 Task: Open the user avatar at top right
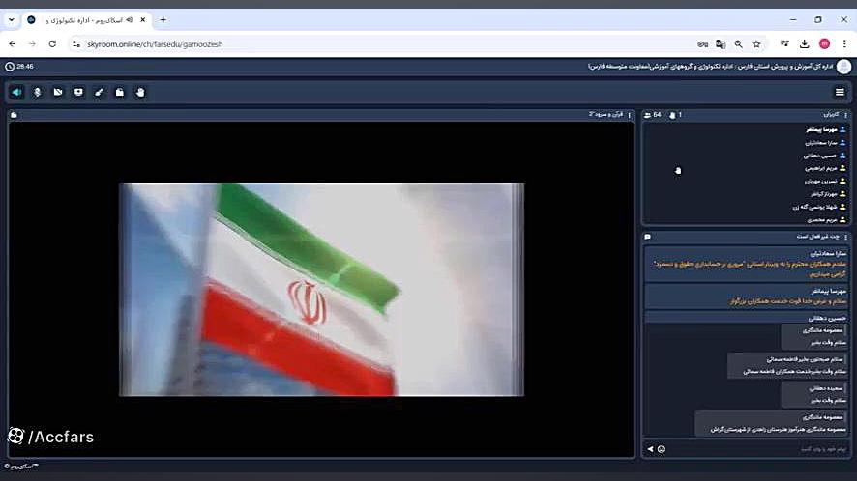coord(843,67)
